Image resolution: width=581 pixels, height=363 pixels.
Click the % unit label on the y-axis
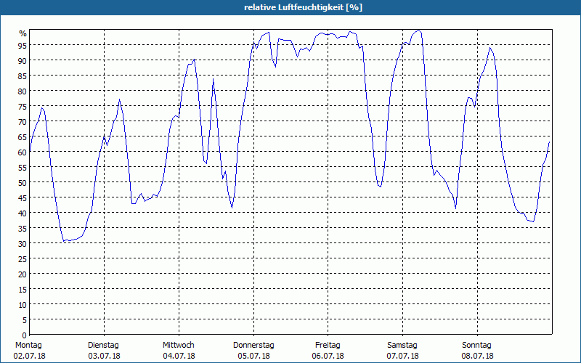(x=23, y=33)
